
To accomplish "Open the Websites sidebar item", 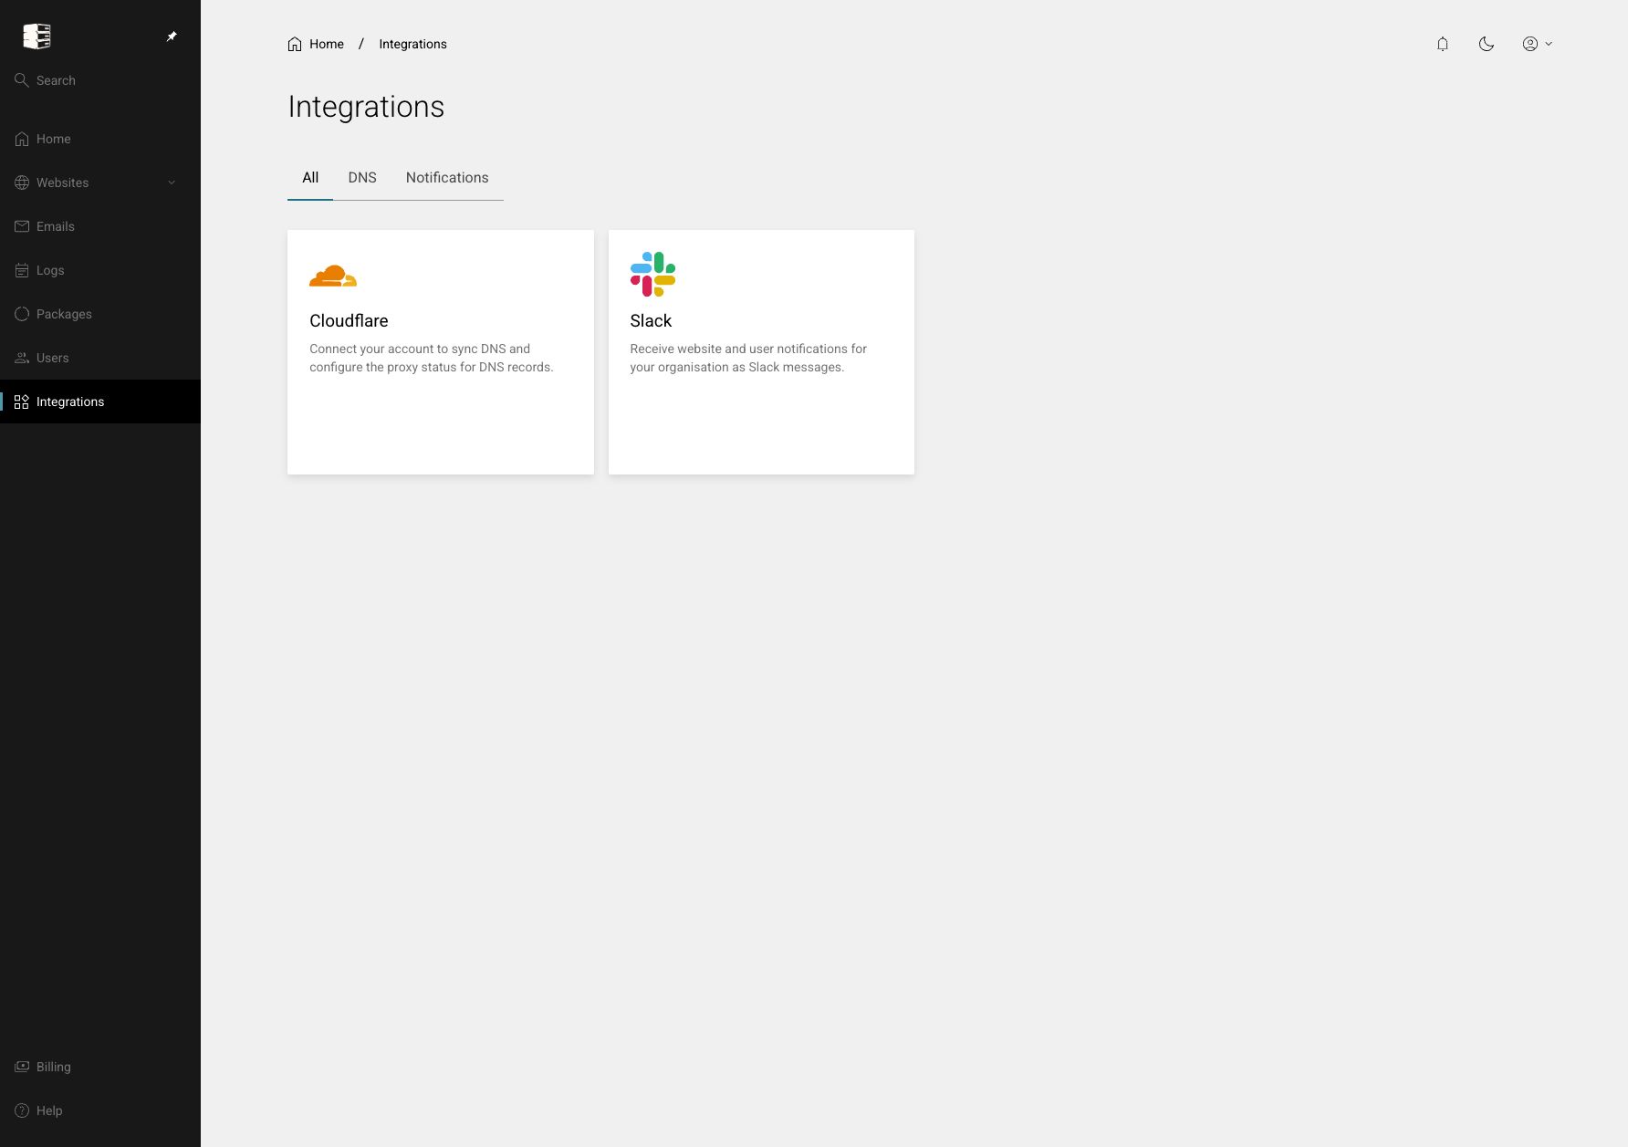I will [100, 182].
